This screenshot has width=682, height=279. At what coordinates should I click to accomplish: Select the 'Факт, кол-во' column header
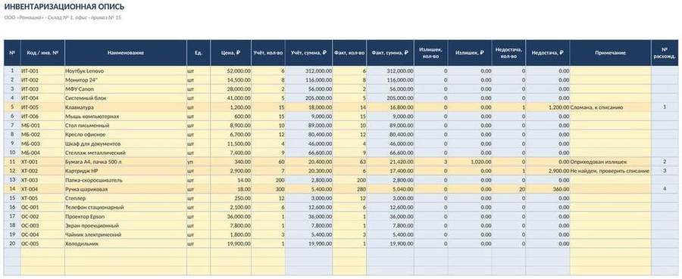coord(349,52)
